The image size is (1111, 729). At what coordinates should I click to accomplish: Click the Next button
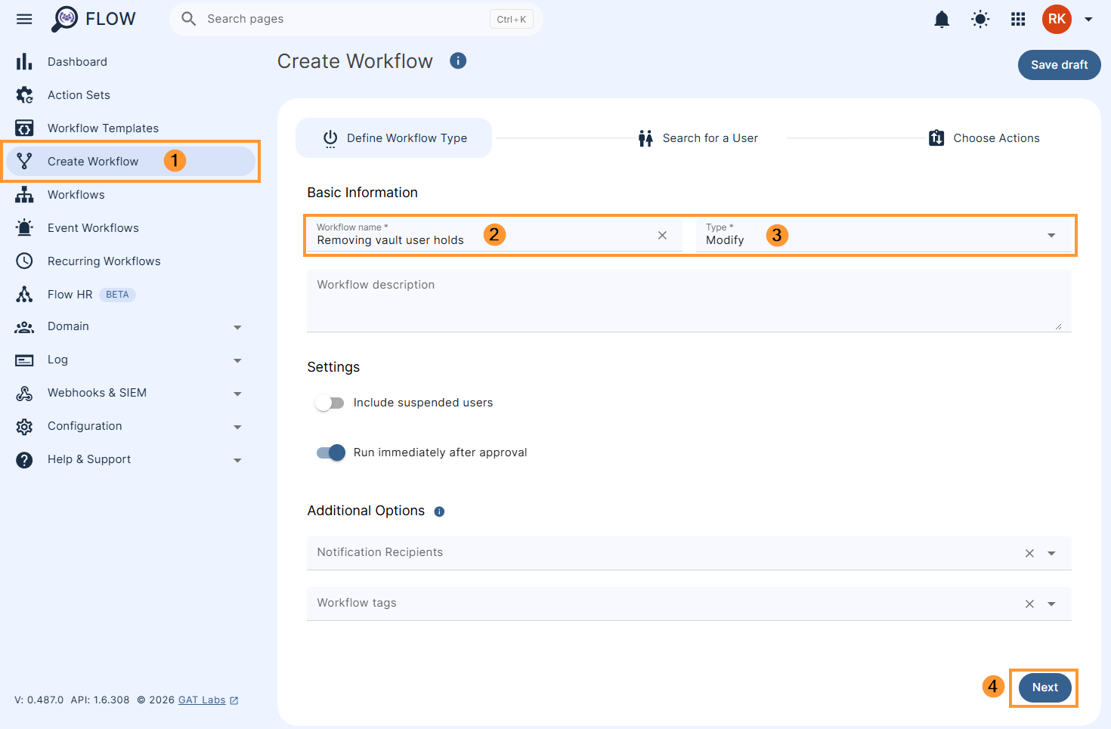[1045, 687]
